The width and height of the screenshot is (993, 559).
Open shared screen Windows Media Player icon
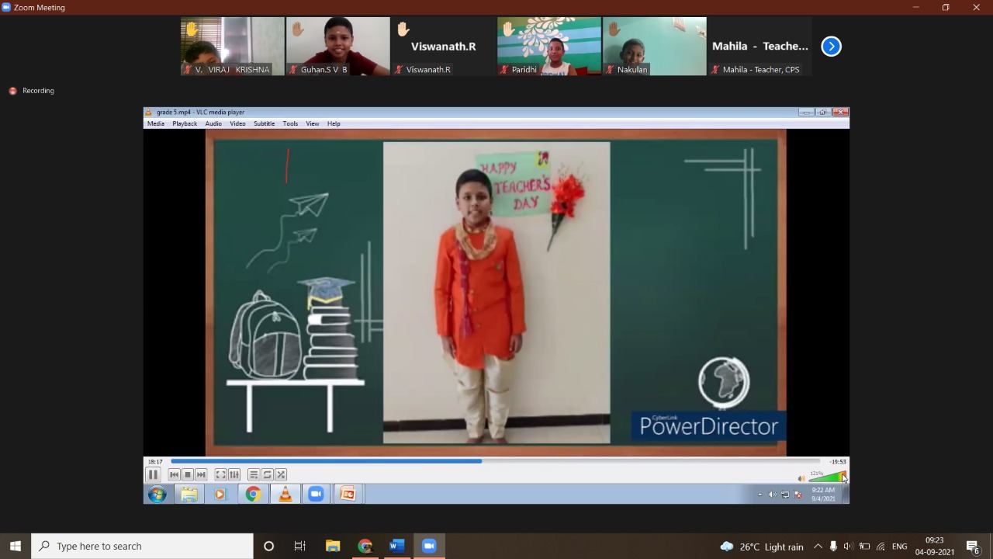(220, 495)
